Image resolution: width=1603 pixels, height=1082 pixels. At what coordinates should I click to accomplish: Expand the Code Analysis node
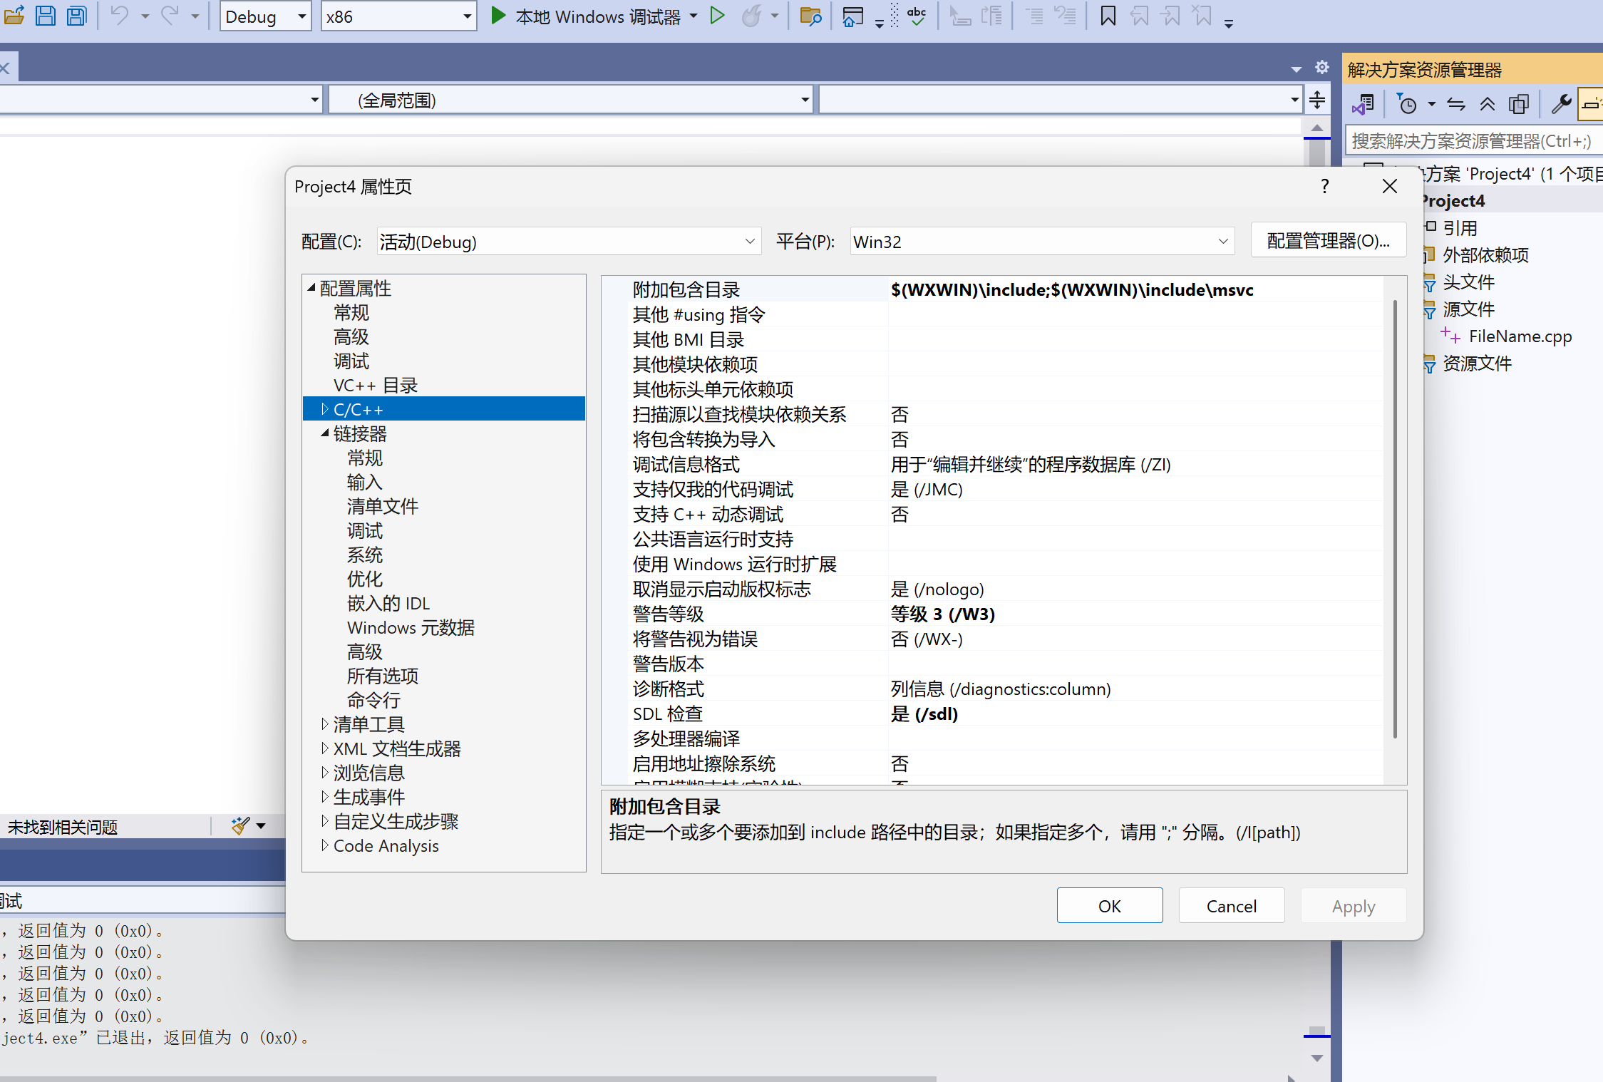coord(325,846)
